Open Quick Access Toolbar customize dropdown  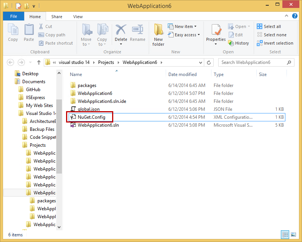[x=34, y=6]
